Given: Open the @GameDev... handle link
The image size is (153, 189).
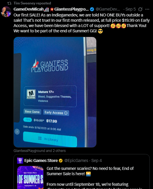Looking at the screenshot, I should tap(108, 9).
